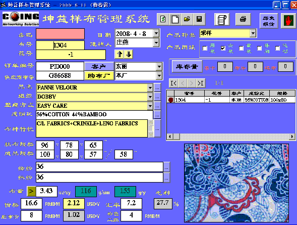This screenshot has width=297, height=225.
Task: Expand the DOBBY weave dropdown
Action: coord(150,97)
